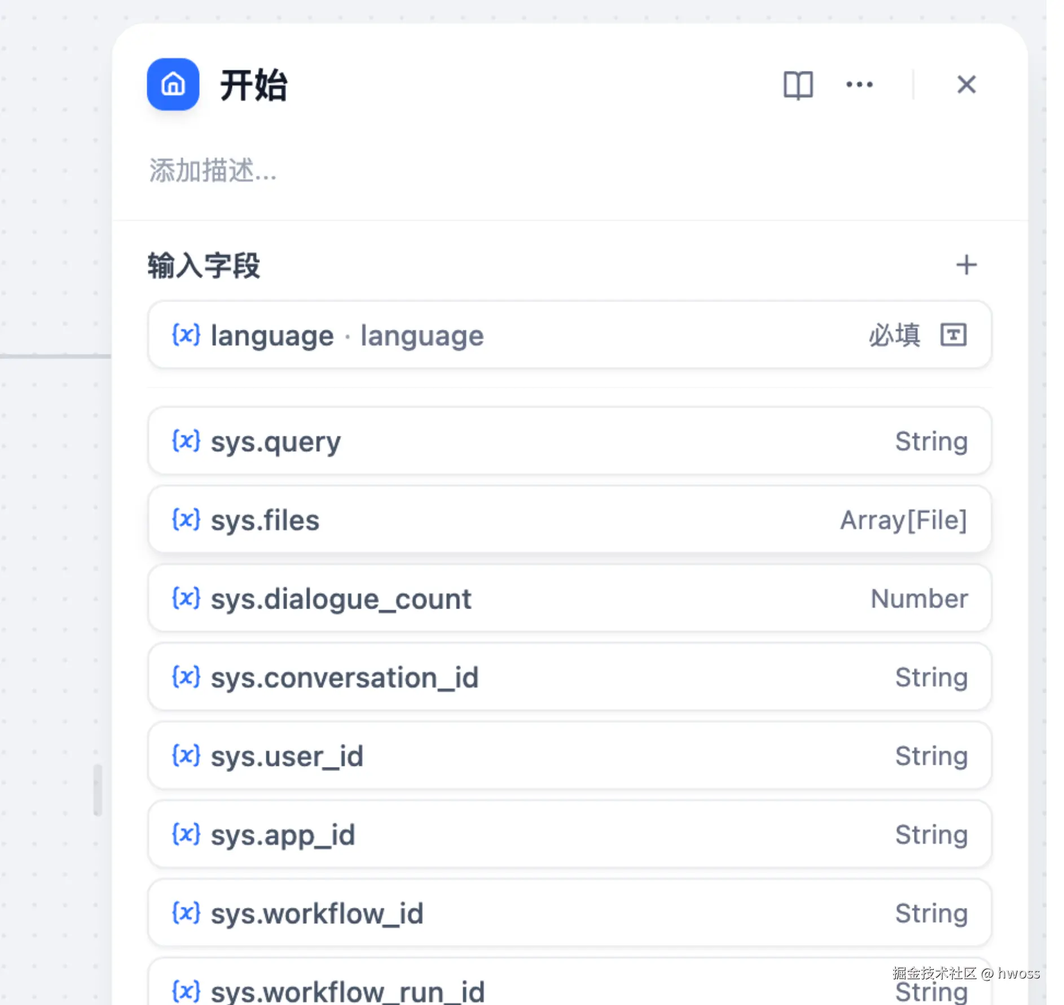Click the 输入字段 section heading
Image resolution: width=1064 pixels, height=1005 pixels.
pos(204,265)
